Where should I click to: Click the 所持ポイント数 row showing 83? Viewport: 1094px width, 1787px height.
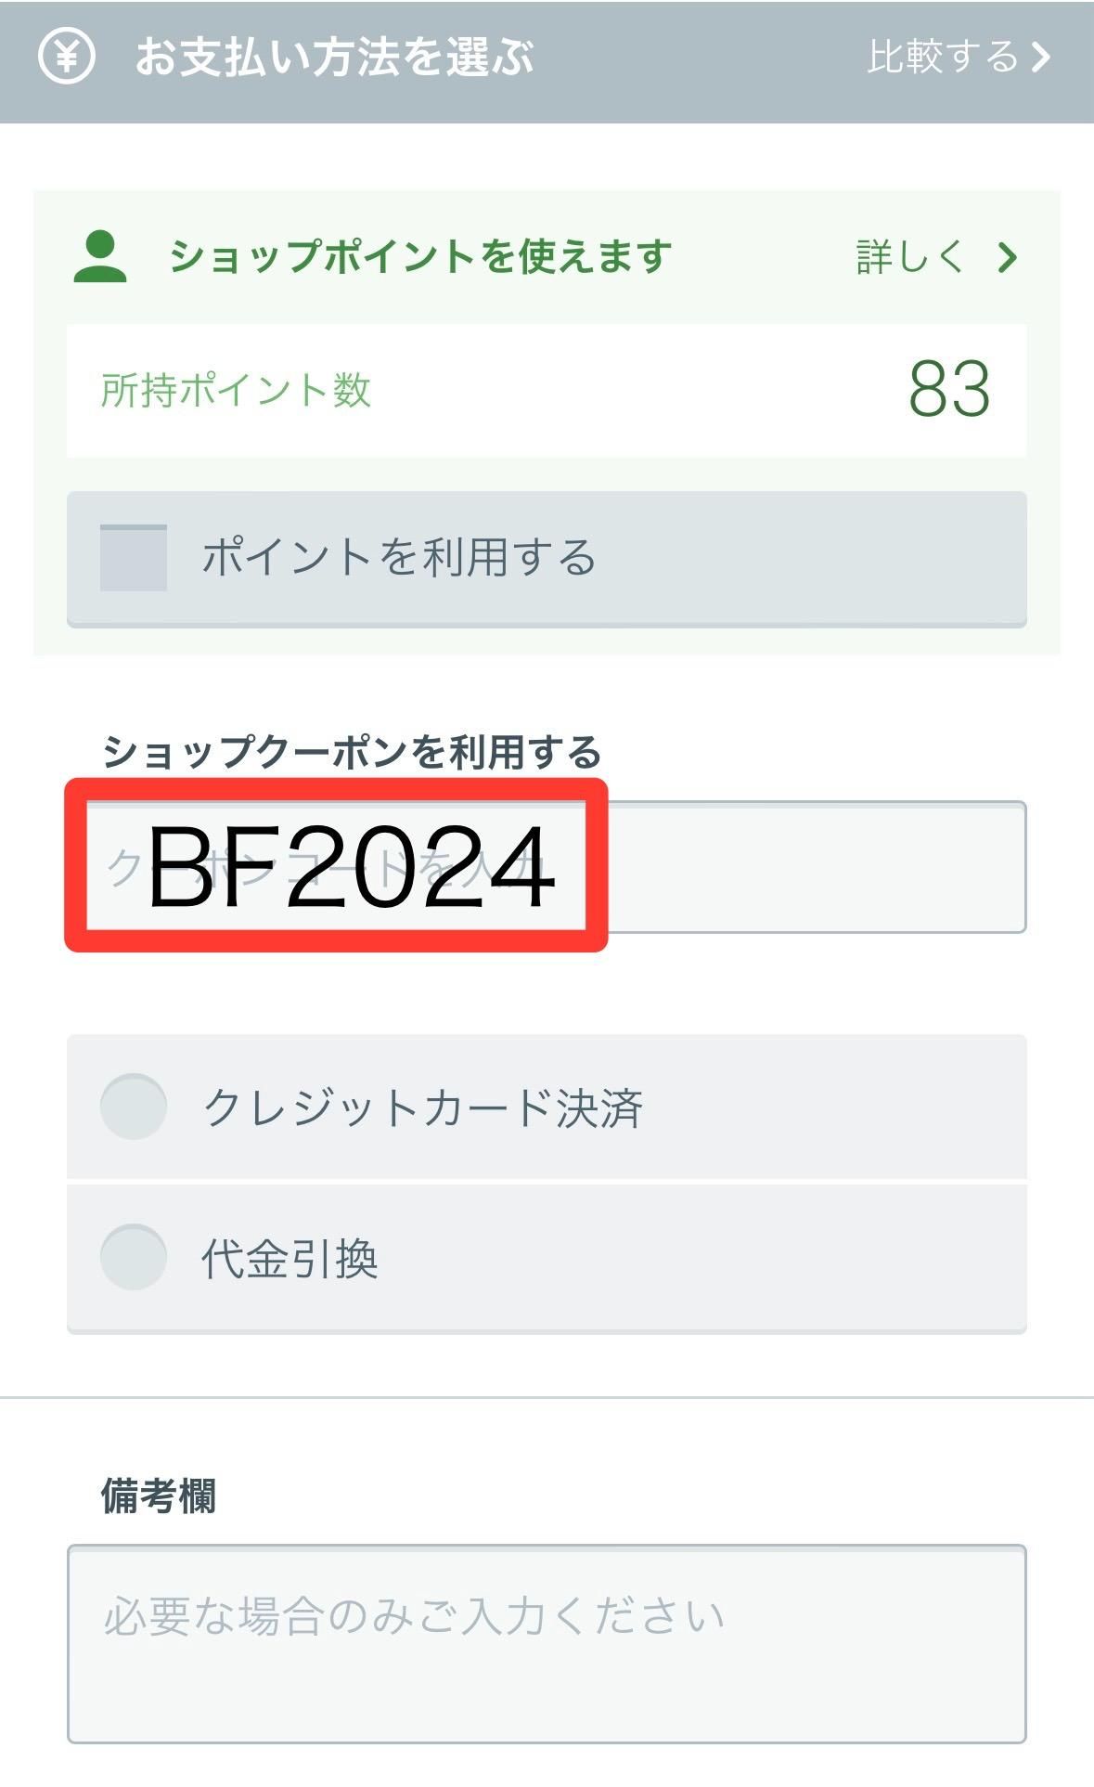[x=547, y=390]
